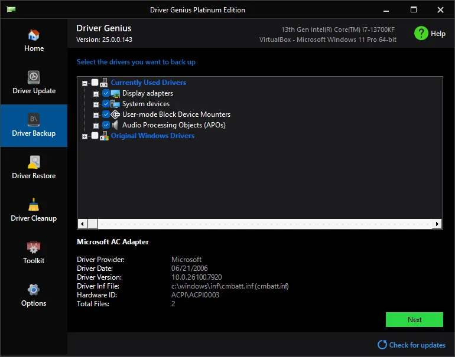The height and width of the screenshot is (357, 455).
Task: Click Driver Provider value Microsoft
Action: (x=186, y=260)
